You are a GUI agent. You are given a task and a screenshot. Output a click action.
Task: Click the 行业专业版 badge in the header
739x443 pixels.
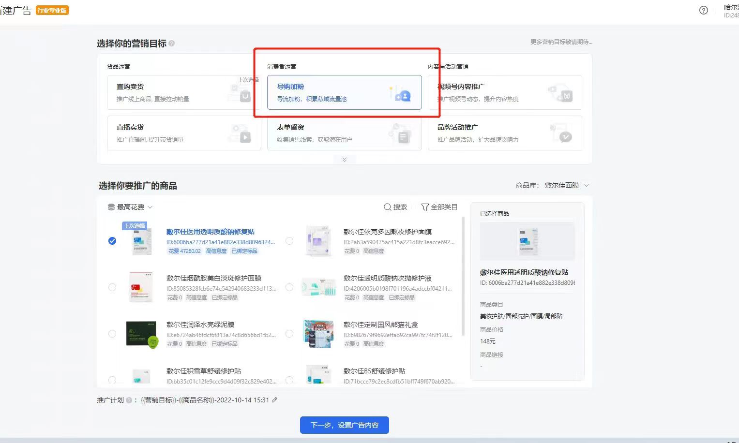coord(52,10)
